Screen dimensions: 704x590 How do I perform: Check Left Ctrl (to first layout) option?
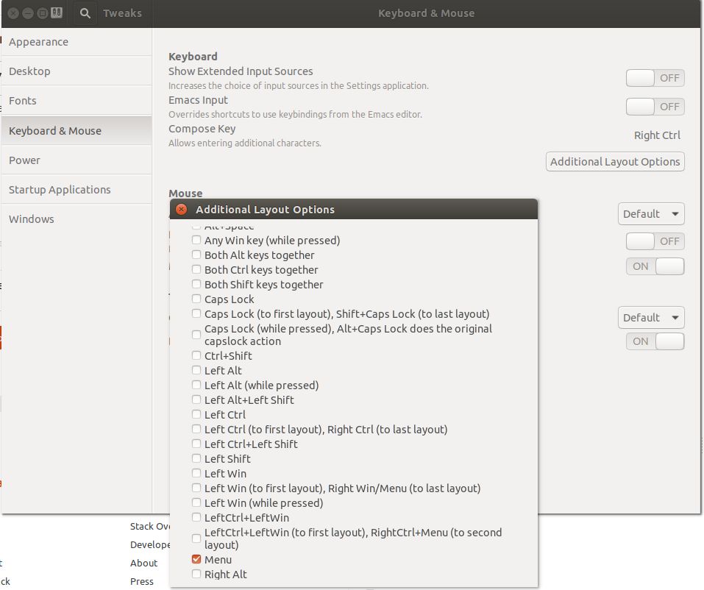(x=196, y=429)
